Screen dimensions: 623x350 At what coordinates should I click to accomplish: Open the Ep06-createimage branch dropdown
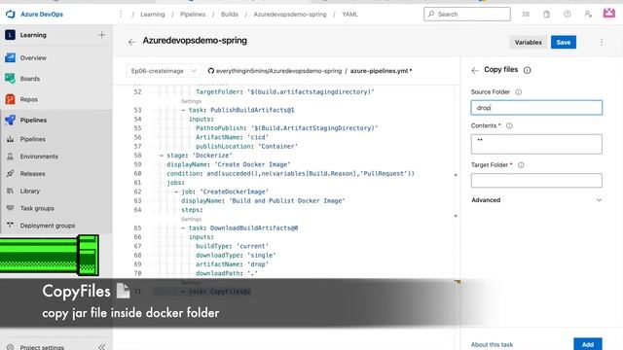[x=164, y=71]
